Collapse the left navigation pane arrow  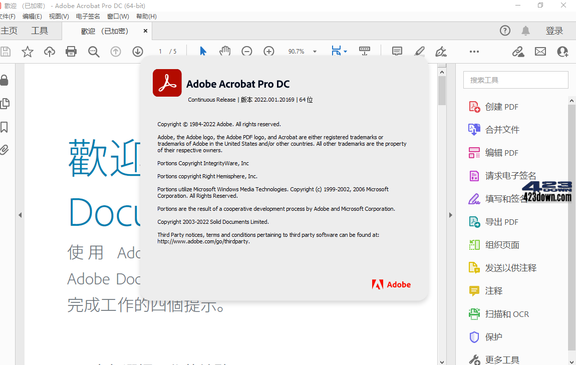tap(20, 215)
